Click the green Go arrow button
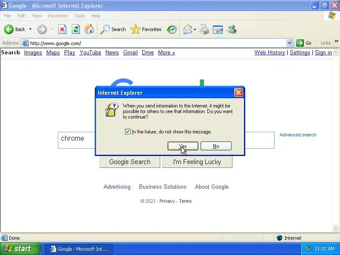The image size is (340, 255). [300, 43]
